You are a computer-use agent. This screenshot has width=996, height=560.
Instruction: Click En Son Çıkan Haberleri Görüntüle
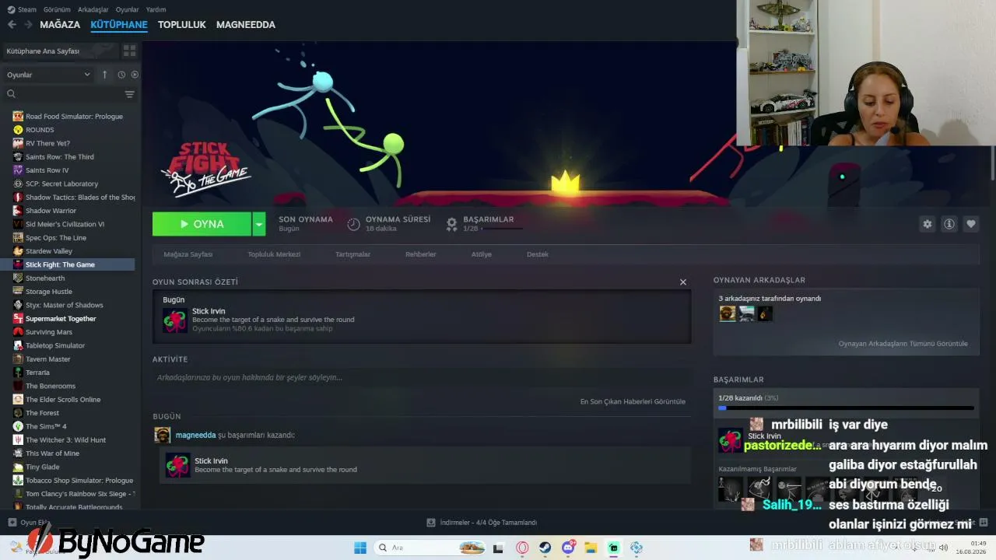pos(633,401)
